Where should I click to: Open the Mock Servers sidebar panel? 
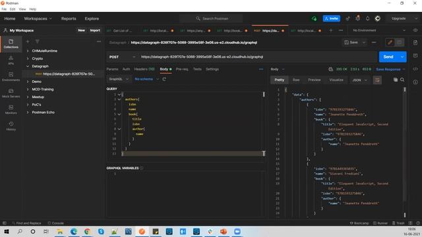11,93
